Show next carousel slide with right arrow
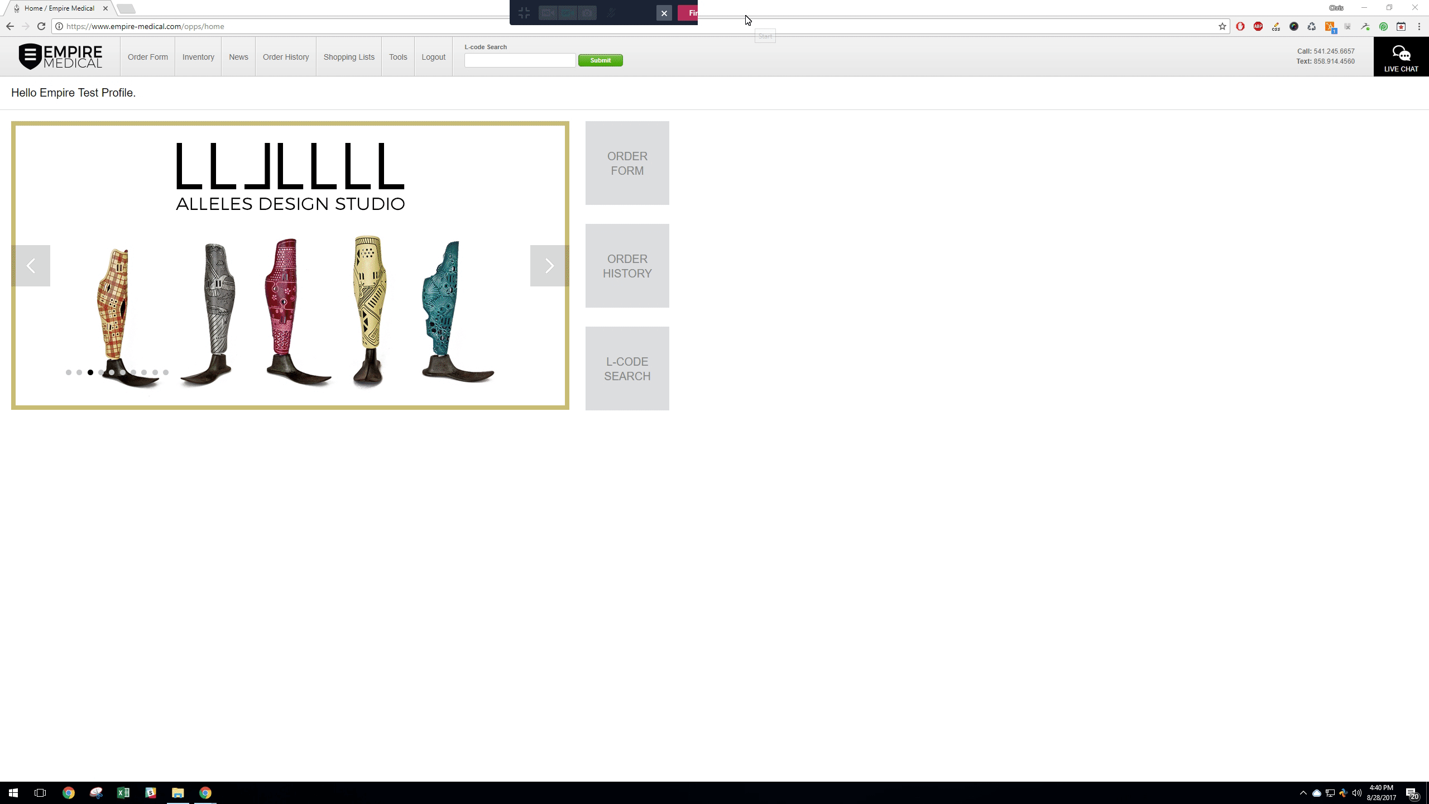 (549, 266)
